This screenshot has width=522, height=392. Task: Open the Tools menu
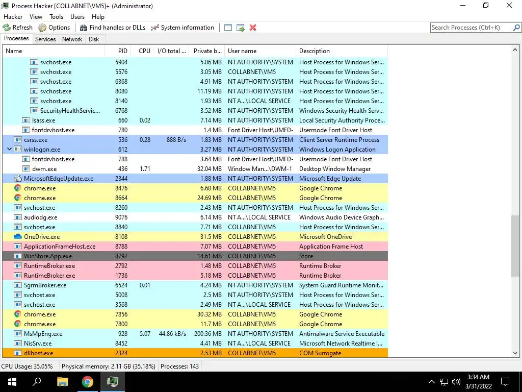click(x=56, y=17)
